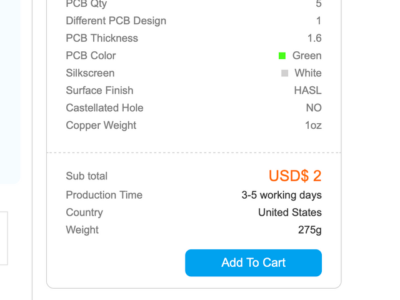The height and width of the screenshot is (300, 400).
Task: Click the Different PCB Design label
Action: pos(116,21)
